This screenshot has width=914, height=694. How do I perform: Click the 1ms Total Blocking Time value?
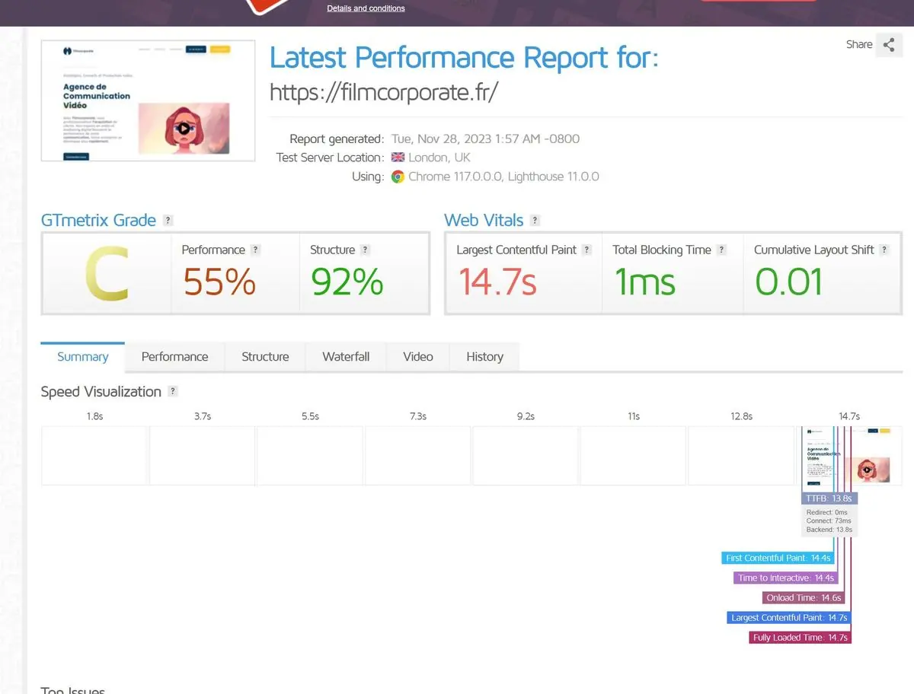click(644, 282)
